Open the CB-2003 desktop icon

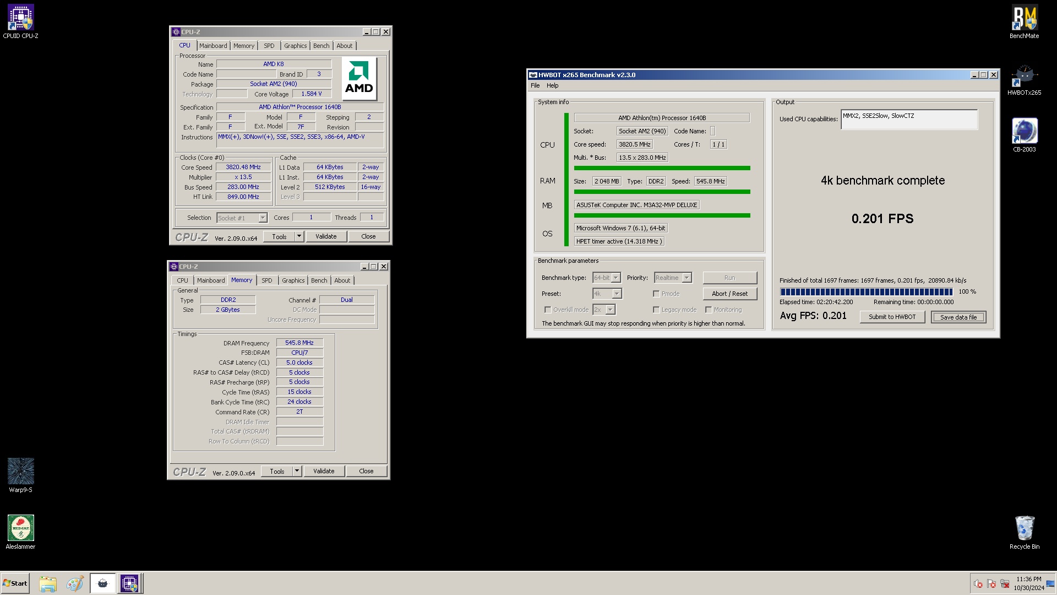pos(1024,136)
